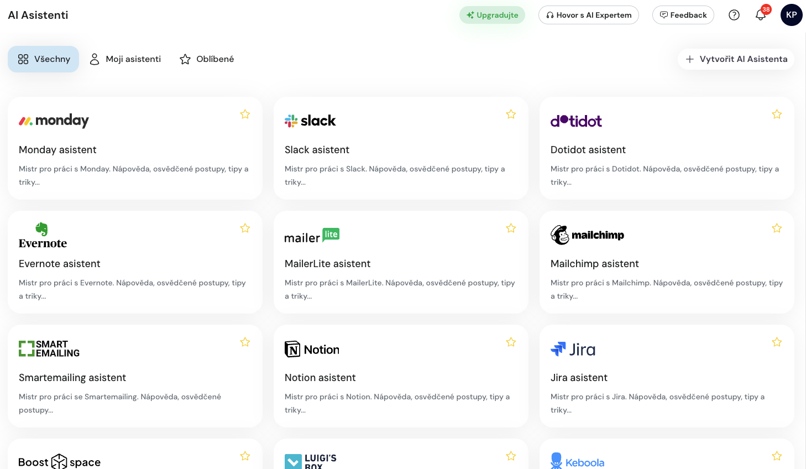Open the help question mark icon

pos(734,15)
